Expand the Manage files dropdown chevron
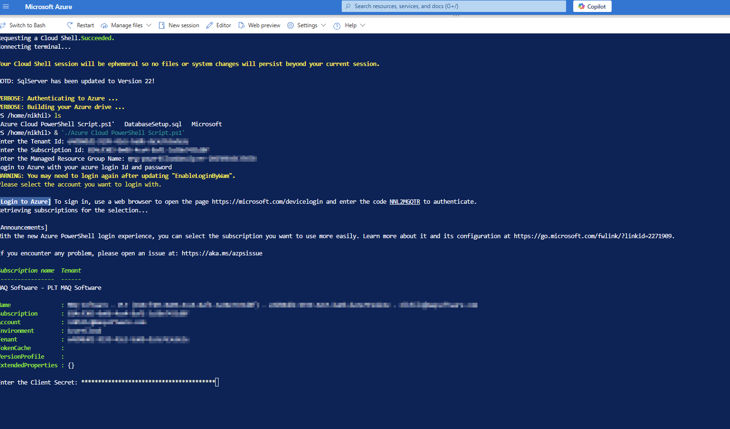 click(x=149, y=25)
